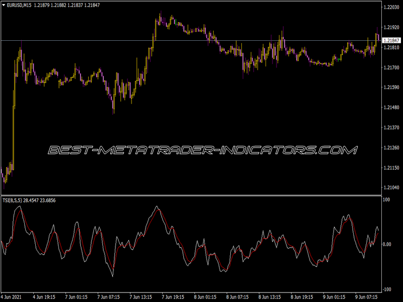Select the time axis label 9 Jun 07:15
This screenshot has height=302, width=403.
[367, 297]
